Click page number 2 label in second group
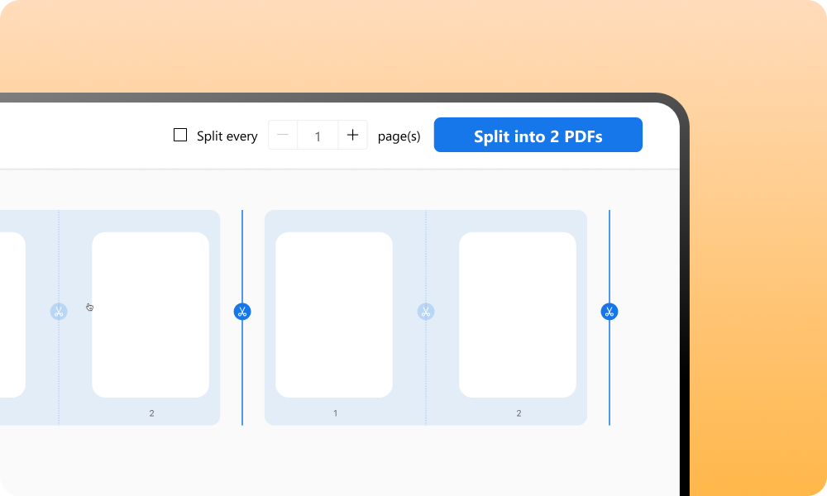 point(519,413)
